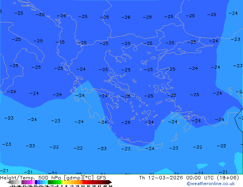
Task: Click the '0' value on the legend scale
Action: coord(62,186)
